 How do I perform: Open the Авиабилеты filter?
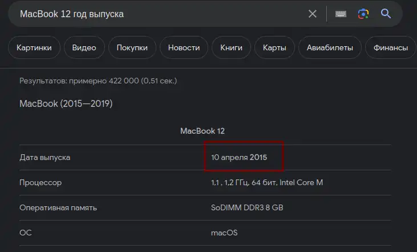tap(330, 47)
